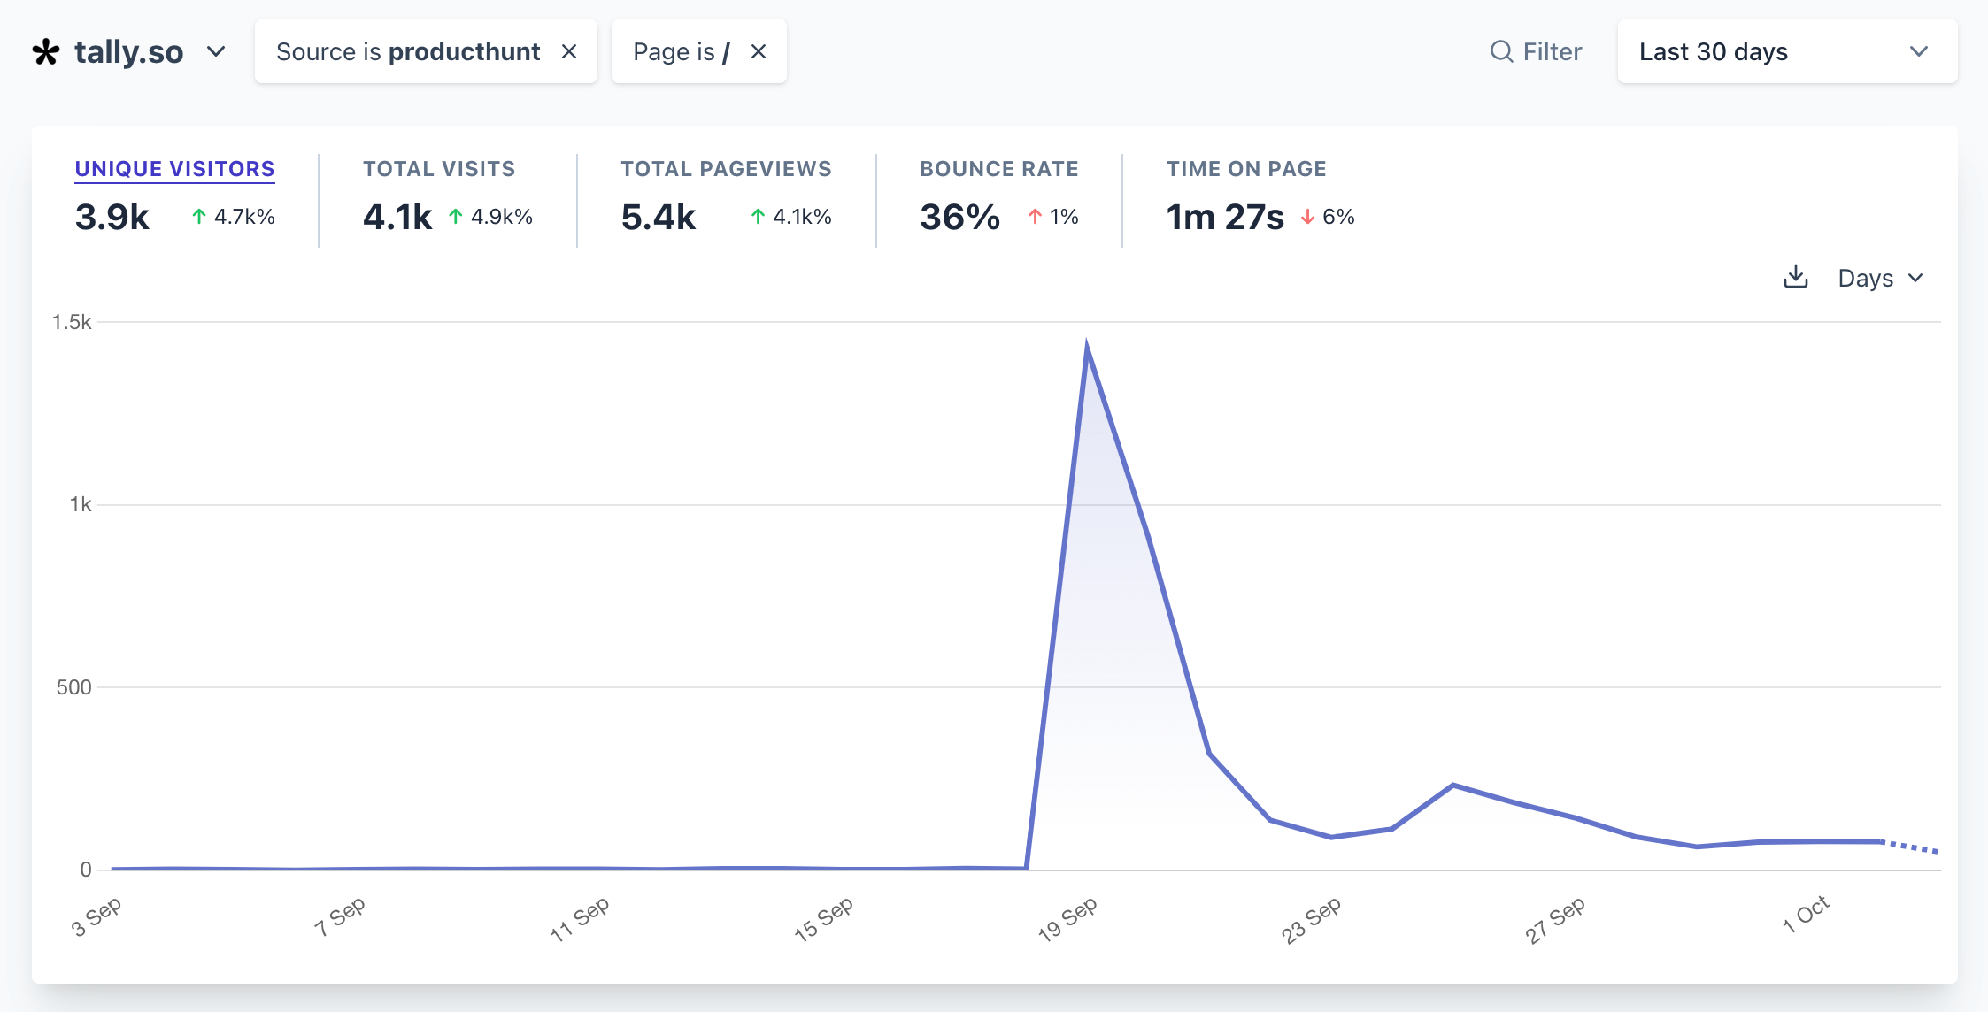Open the tally.so site switcher chevron
Screen dimensions: 1988x1012
(x=216, y=52)
